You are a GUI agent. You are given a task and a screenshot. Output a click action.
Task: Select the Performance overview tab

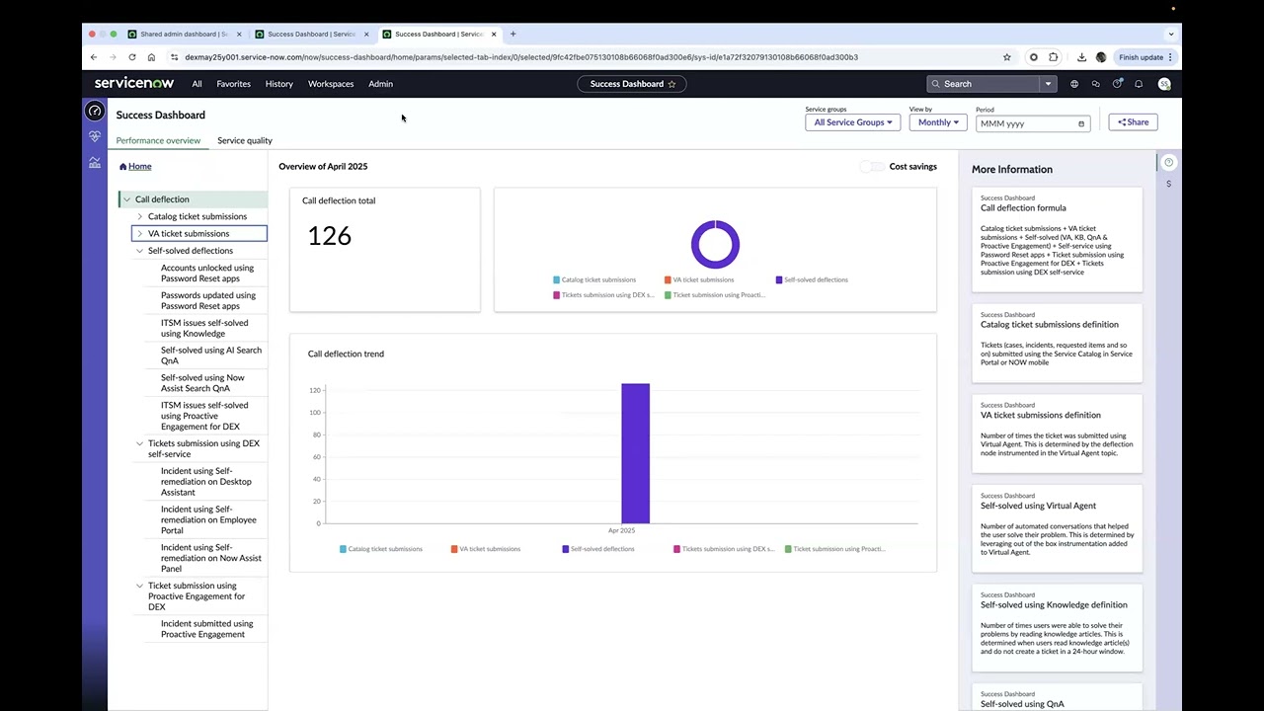158,140
